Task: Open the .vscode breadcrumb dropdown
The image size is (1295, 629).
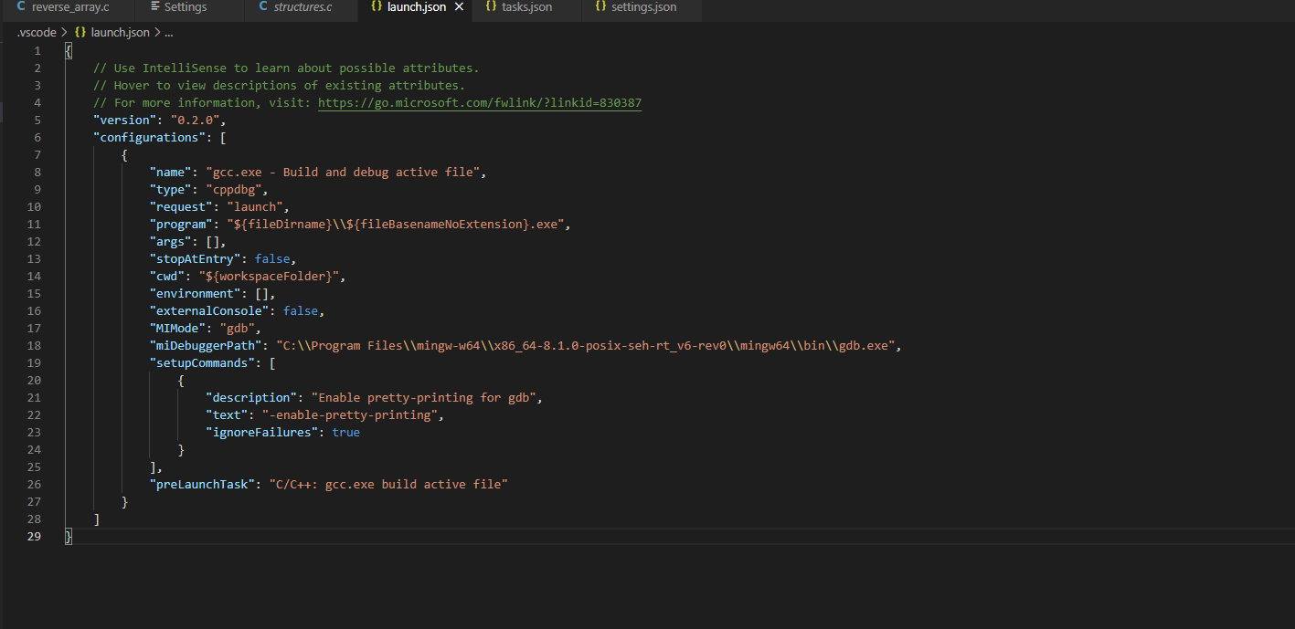Action: (36, 32)
